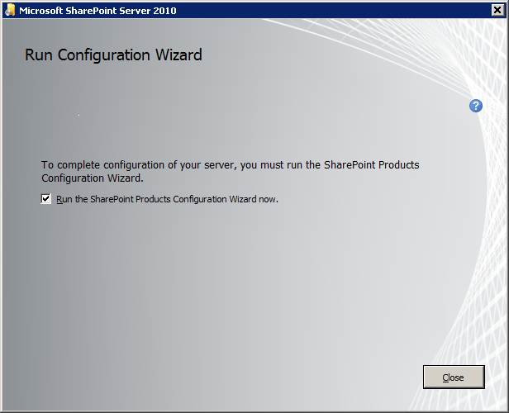
Task: Click the blue help question mark icon
Action: 475,106
